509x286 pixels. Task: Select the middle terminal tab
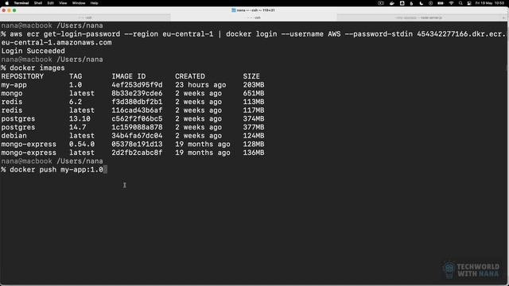[x=254, y=17]
